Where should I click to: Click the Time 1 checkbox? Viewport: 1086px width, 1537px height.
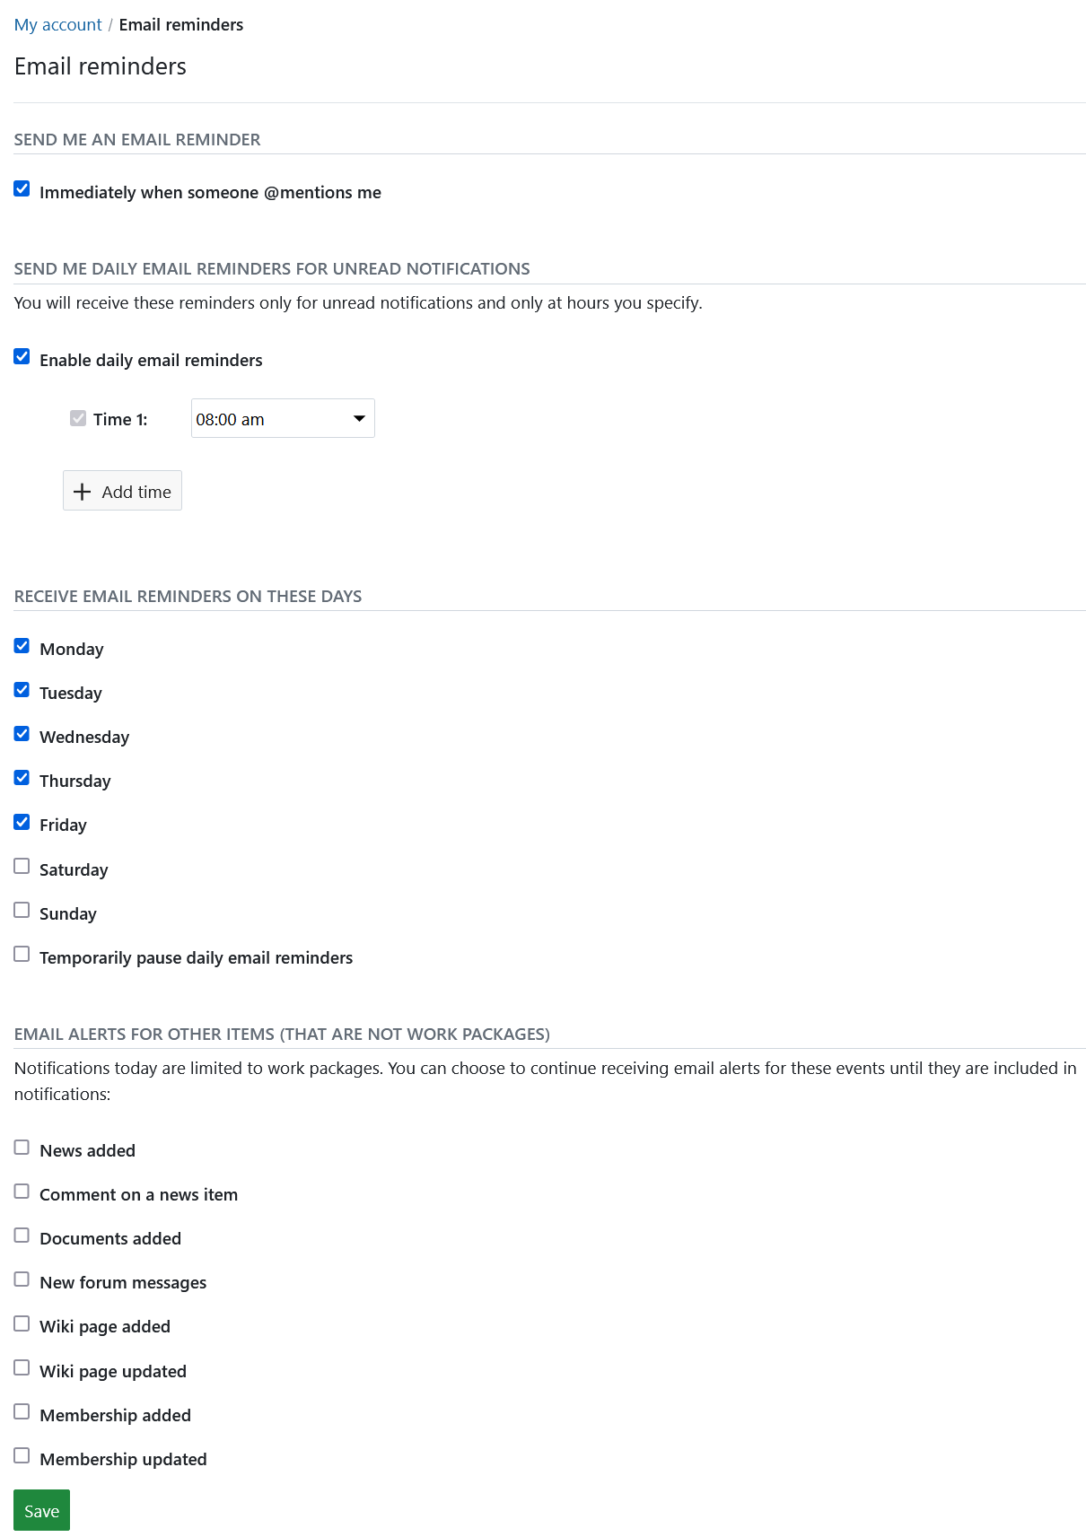point(78,418)
